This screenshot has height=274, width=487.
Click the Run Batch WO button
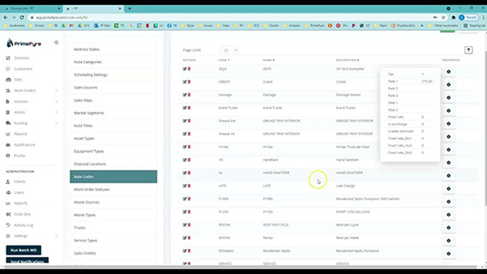pos(24,250)
